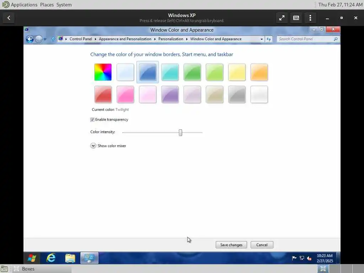
Task: Click the Cancel button
Action: 262,245
